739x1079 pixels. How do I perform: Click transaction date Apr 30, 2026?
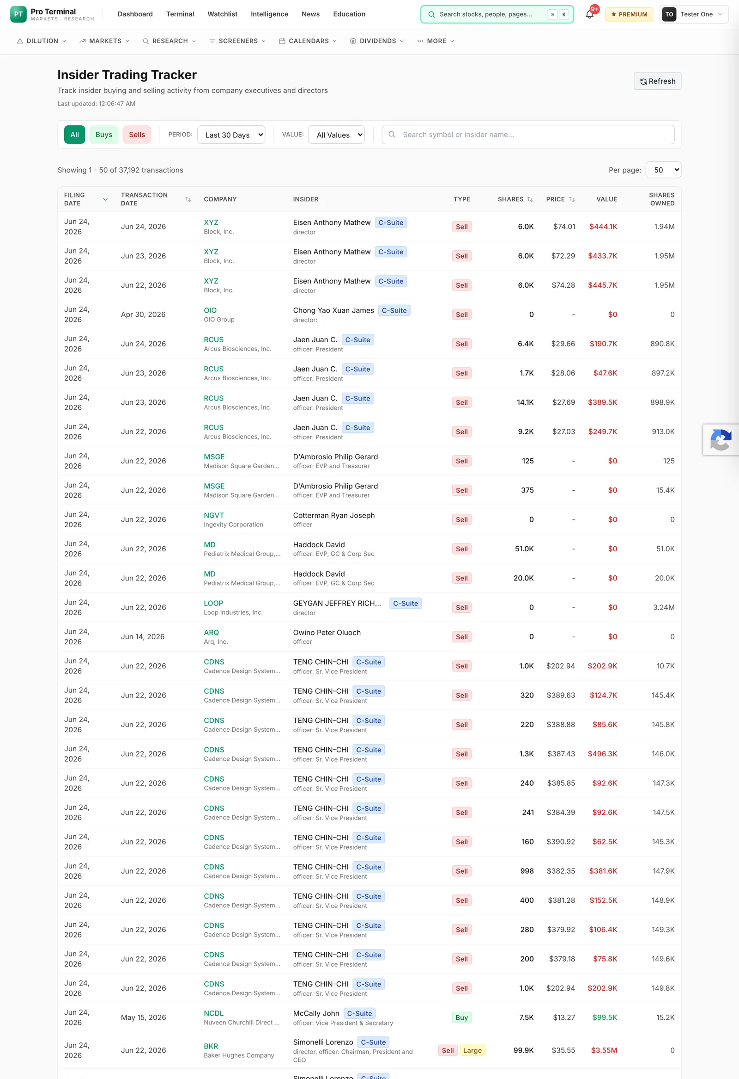coord(143,314)
